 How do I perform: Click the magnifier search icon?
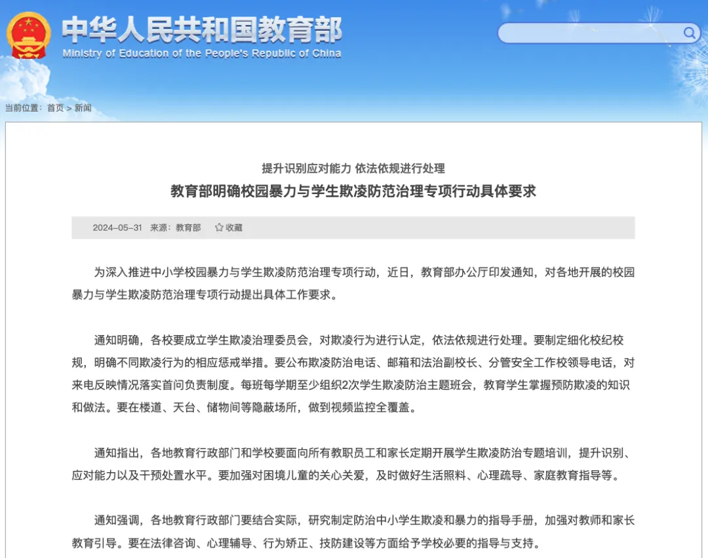(689, 33)
